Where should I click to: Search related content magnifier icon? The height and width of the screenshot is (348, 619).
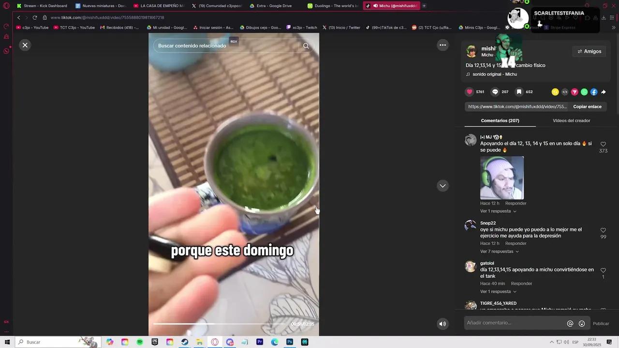click(306, 46)
